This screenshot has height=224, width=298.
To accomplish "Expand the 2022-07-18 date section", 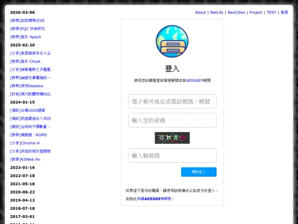I will tap(23, 176).
